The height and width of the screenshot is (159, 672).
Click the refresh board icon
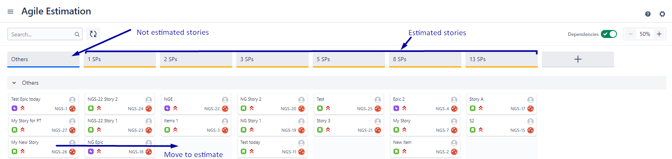pyautogui.click(x=93, y=34)
